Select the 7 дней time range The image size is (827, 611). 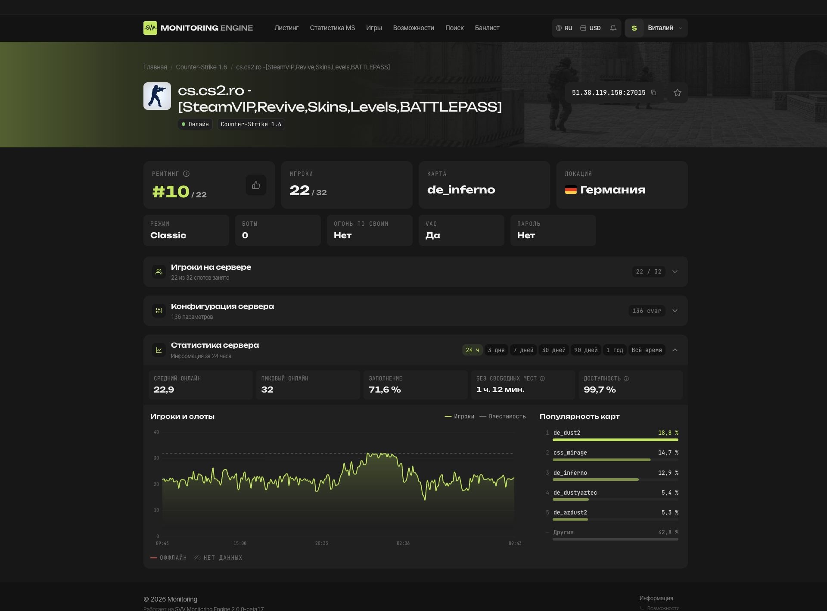pos(523,350)
